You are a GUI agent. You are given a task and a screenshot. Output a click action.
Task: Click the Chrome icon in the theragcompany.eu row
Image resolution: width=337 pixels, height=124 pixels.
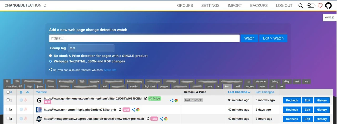(x=166, y=119)
